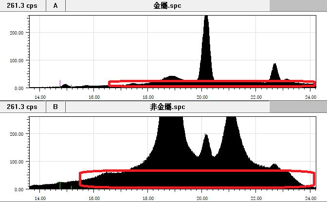This screenshot has height=202, width=327.
Task: Click the tallest peak near 20.00 in 金屬.spc
Action: coord(206,48)
